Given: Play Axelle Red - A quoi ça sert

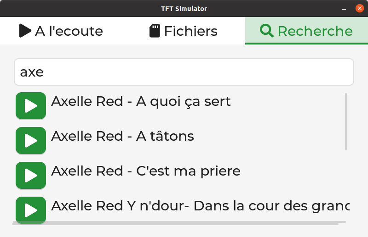Looking at the screenshot, I should pos(31,106).
